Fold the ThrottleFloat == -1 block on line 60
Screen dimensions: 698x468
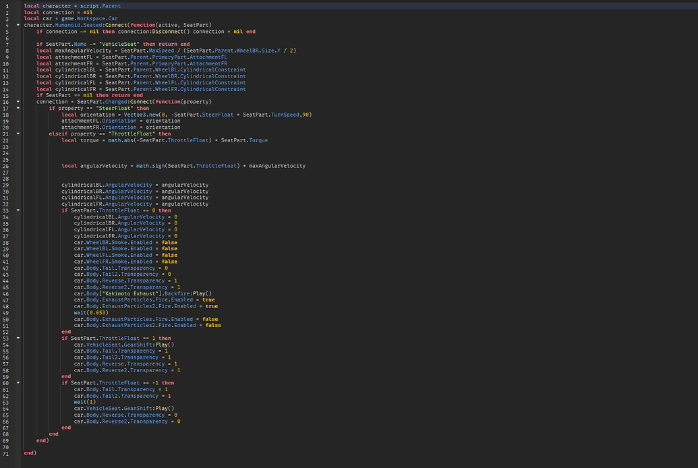point(18,383)
